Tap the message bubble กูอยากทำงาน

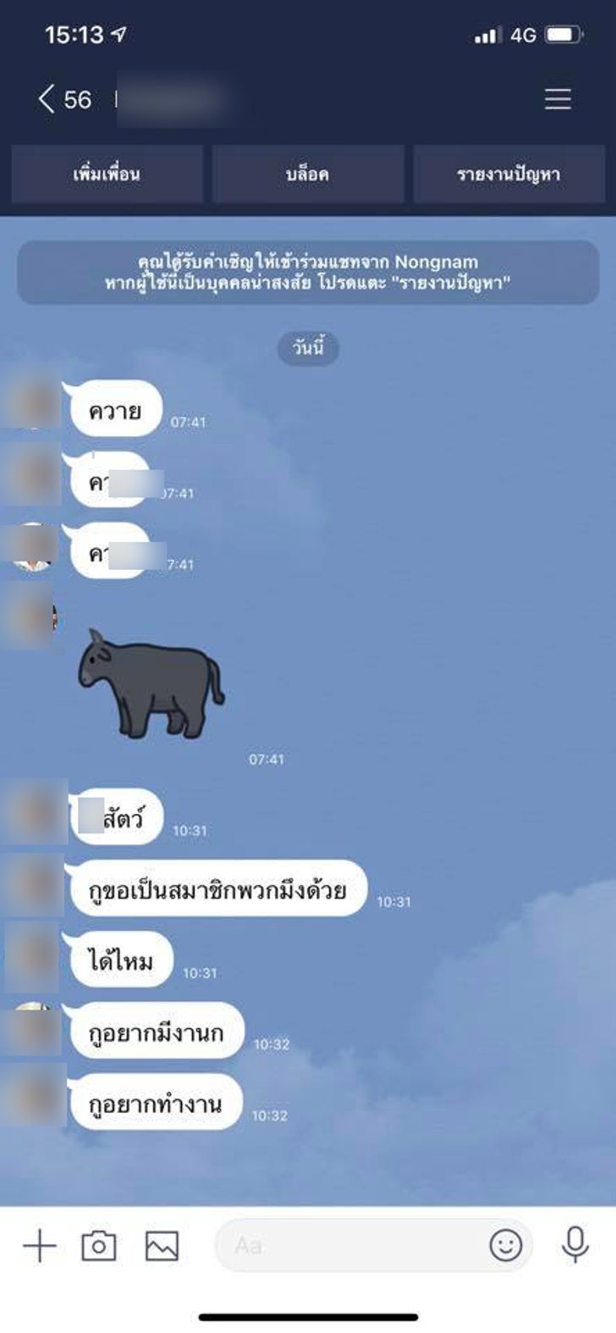[156, 1103]
